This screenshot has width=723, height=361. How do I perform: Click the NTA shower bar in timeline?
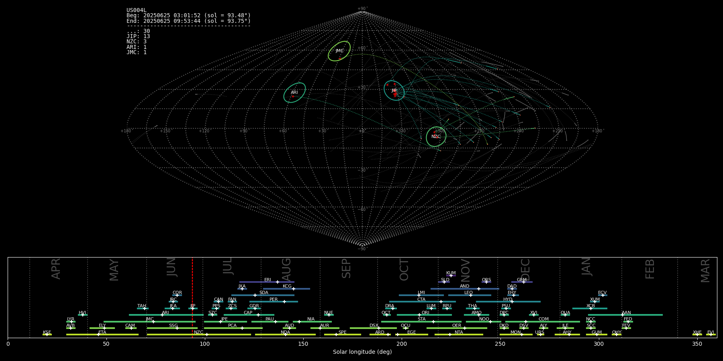tap(459, 335)
